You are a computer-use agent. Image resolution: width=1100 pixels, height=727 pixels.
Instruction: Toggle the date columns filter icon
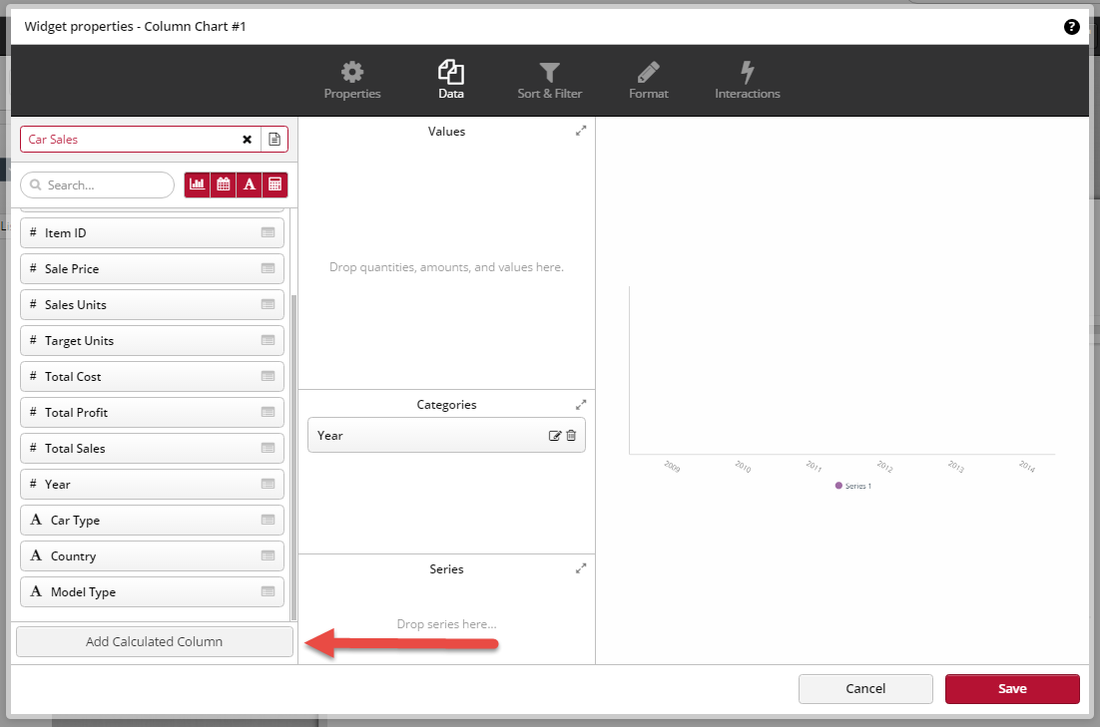[224, 184]
